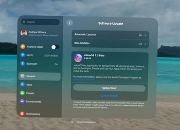Click the visionOS 2 update icon
The height and width of the screenshot is (130, 180).
78,58
